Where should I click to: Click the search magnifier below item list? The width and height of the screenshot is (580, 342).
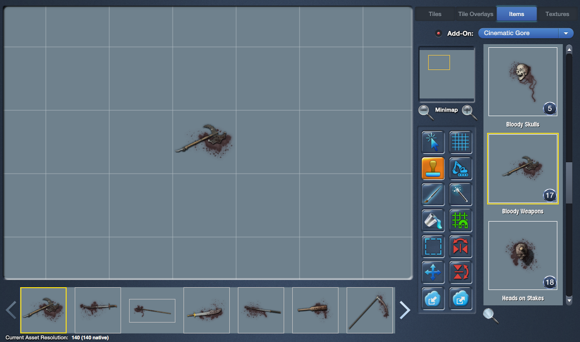490,315
